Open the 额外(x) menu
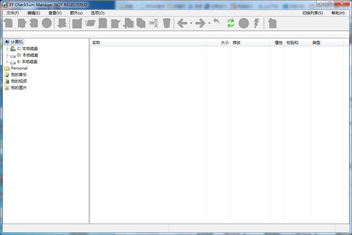The image size is (352, 235). (76, 13)
